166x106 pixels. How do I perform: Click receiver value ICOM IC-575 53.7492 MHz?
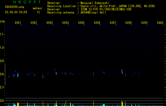tap(106, 9)
